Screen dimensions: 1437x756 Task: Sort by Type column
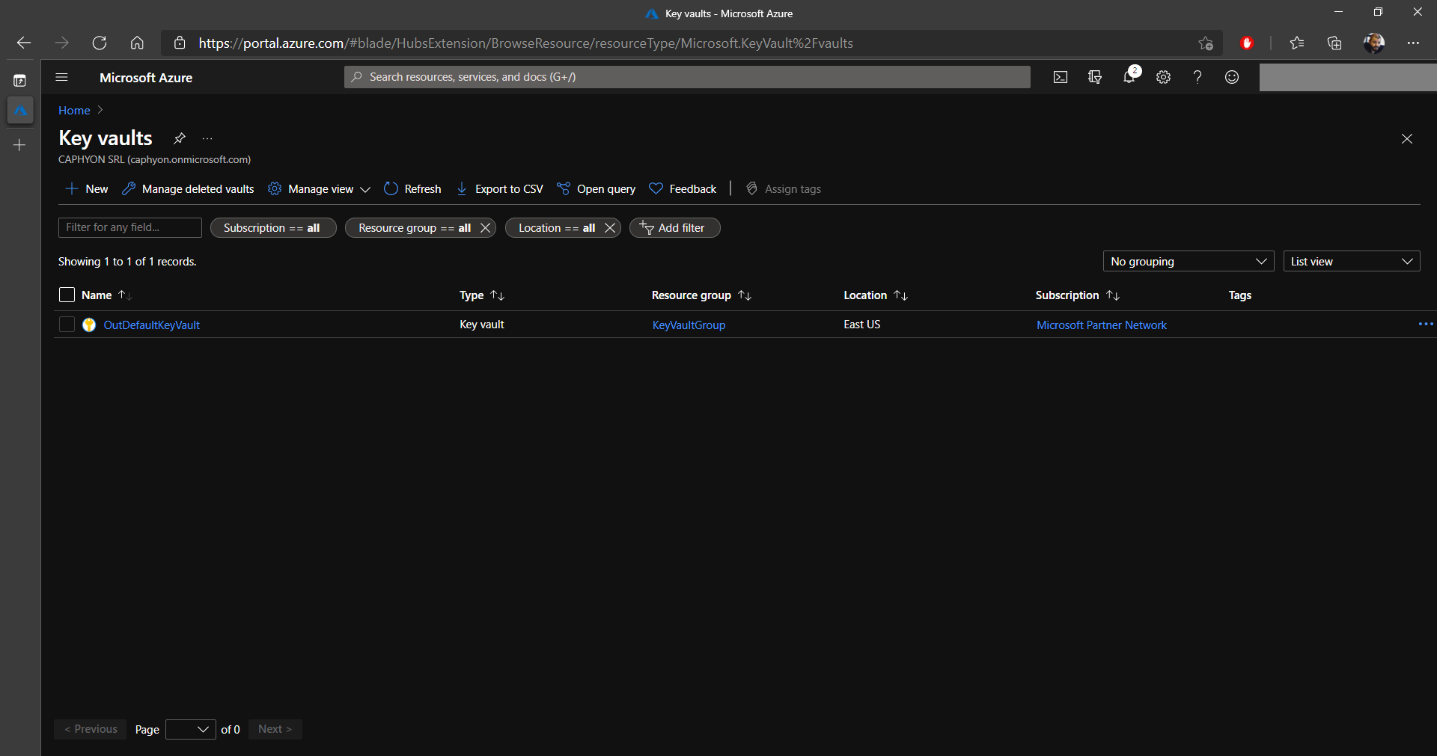pyautogui.click(x=482, y=295)
